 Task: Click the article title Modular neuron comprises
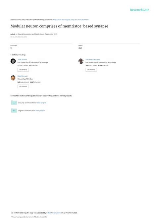tap(59, 26)
